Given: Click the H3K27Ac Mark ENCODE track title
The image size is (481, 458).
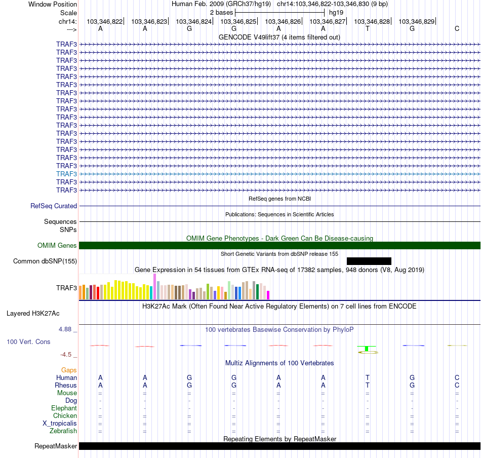Looking at the screenshot, I should pyautogui.click(x=279, y=307).
